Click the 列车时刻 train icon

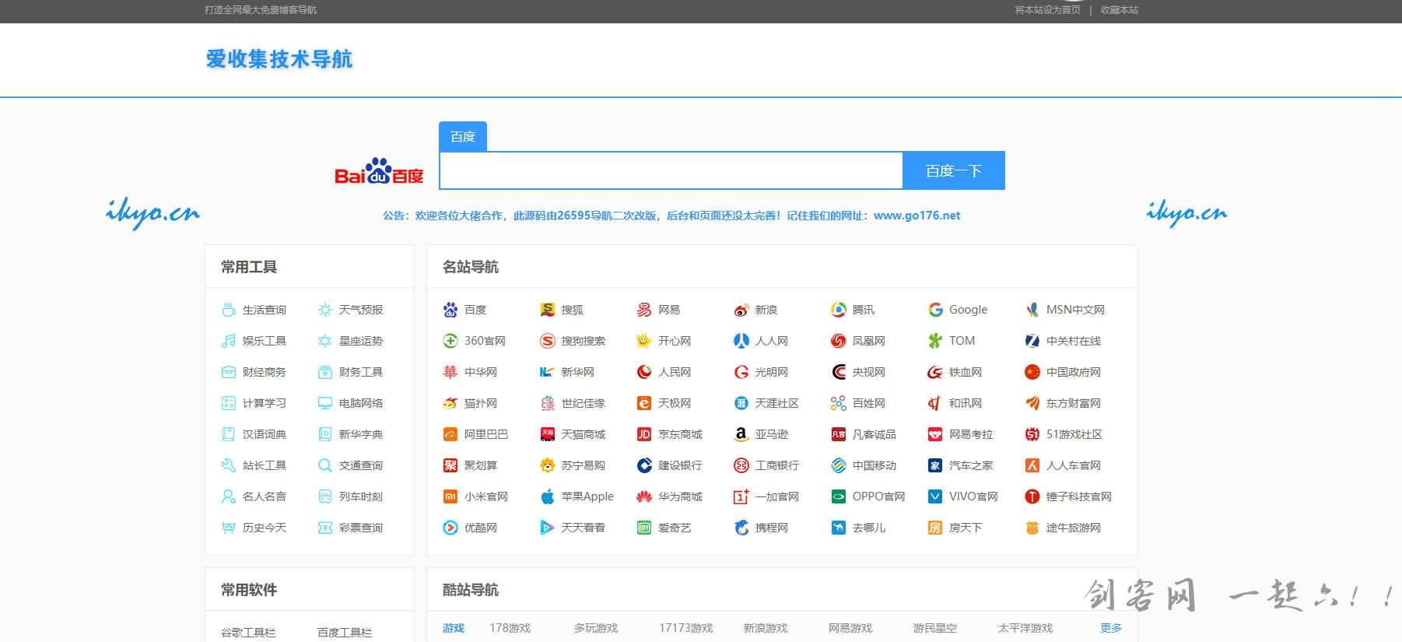point(325,496)
